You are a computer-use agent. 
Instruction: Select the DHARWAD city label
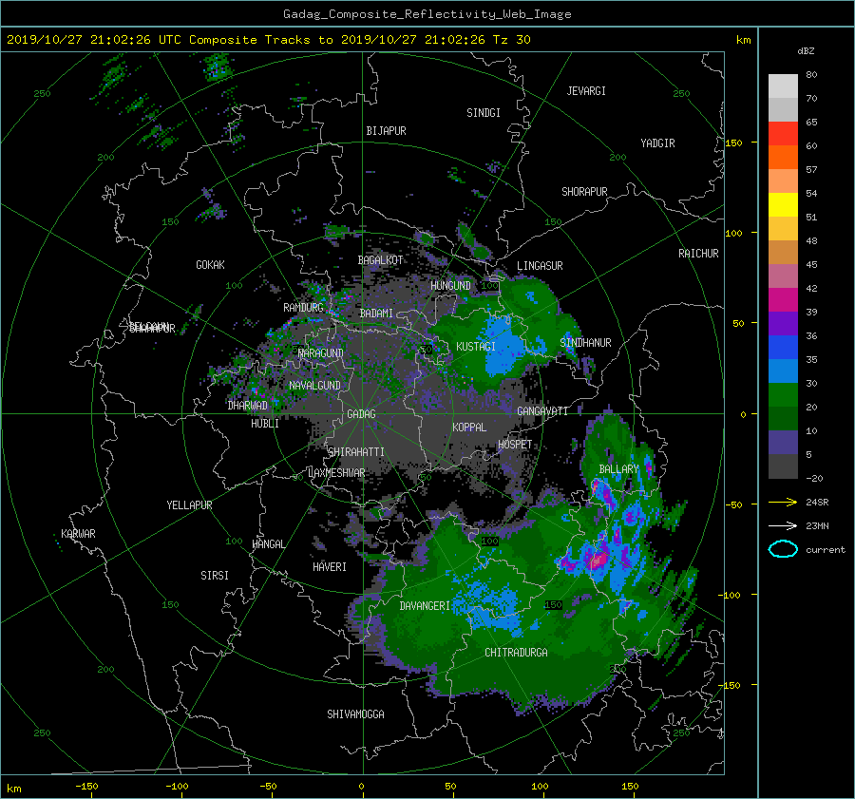coord(248,406)
